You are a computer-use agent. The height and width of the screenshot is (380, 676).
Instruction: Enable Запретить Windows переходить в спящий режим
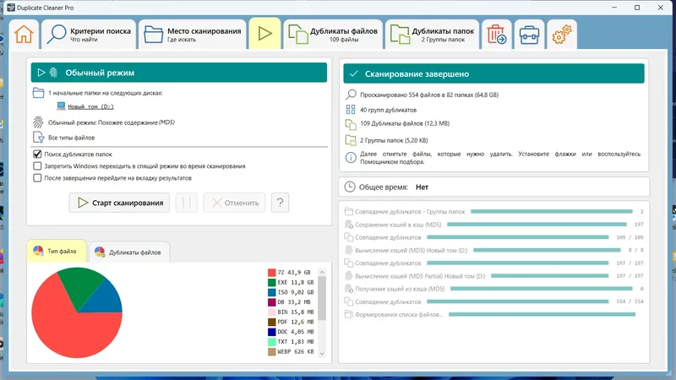[x=37, y=166]
